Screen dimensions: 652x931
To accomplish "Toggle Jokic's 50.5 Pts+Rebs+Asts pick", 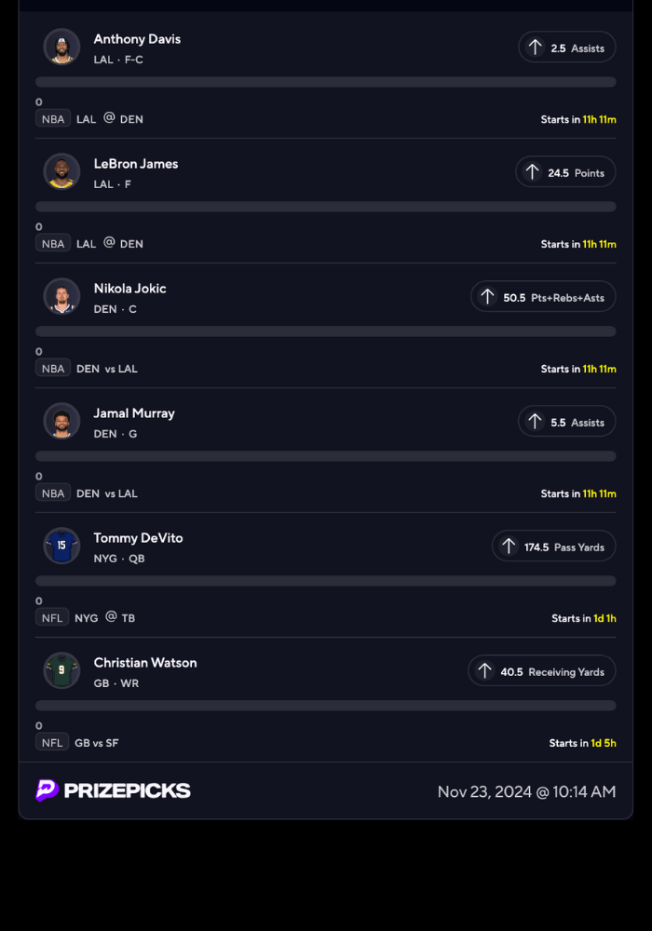I will (543, 297).
